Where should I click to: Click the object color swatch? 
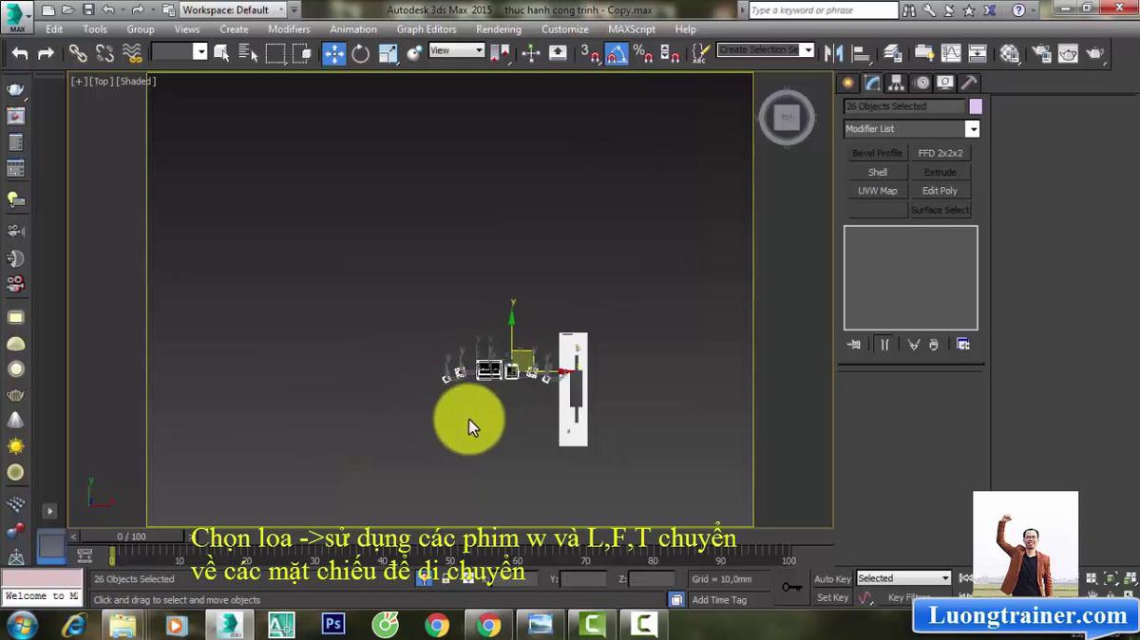coord(976,106)
